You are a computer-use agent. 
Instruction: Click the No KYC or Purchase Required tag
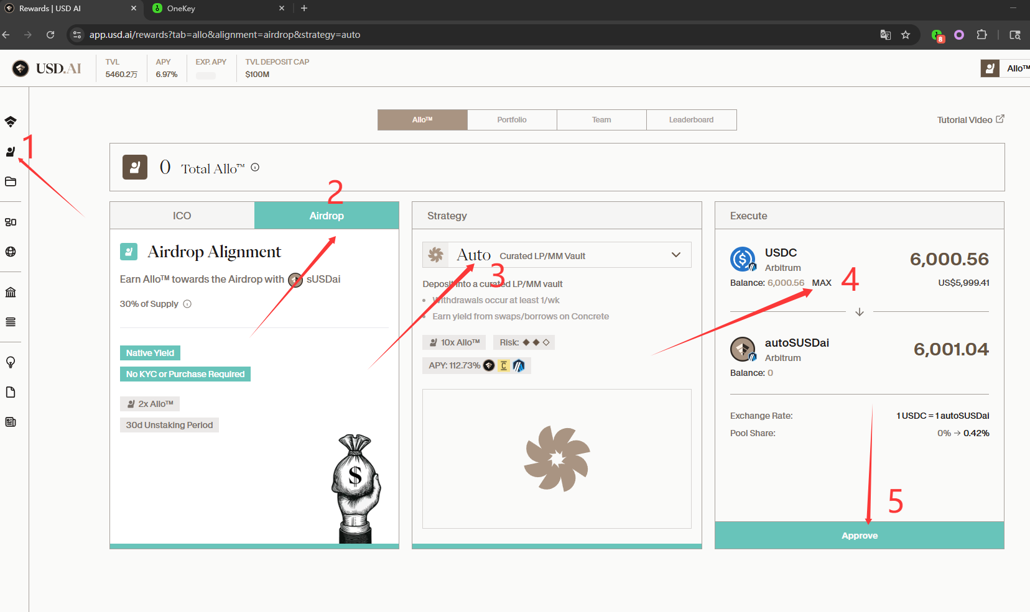pos(185,374)
